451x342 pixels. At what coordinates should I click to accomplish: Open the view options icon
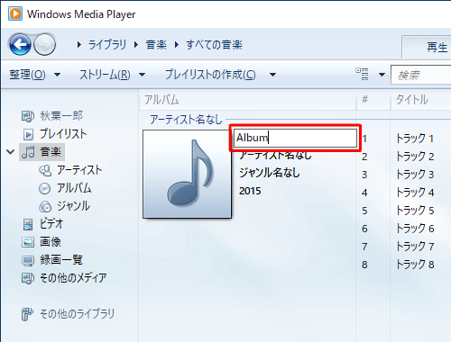click(x=363, y=74)
